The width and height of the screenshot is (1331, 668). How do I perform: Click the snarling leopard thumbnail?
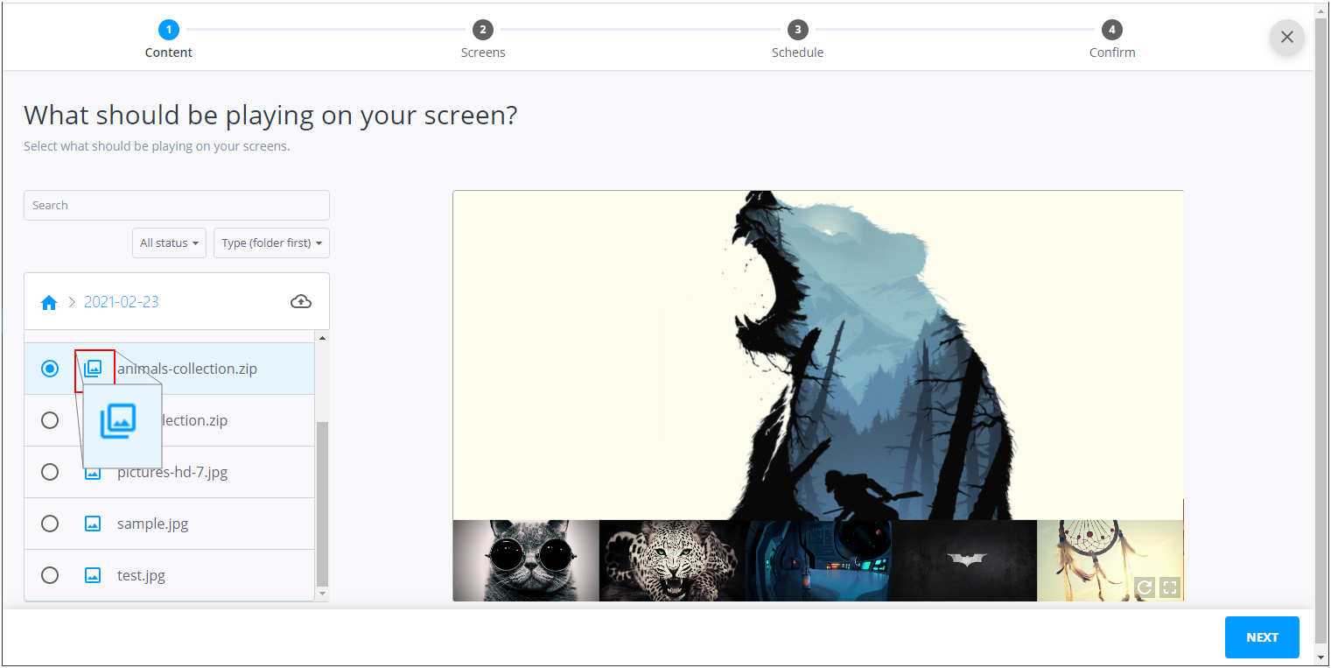[672, 560]
